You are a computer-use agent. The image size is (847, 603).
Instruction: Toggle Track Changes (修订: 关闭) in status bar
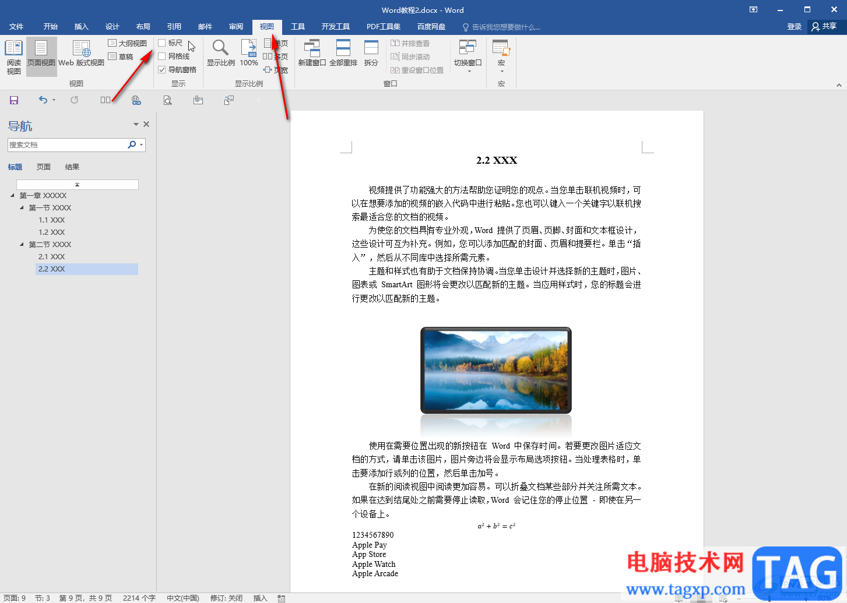pyautogui.click(x=226, y=598)
